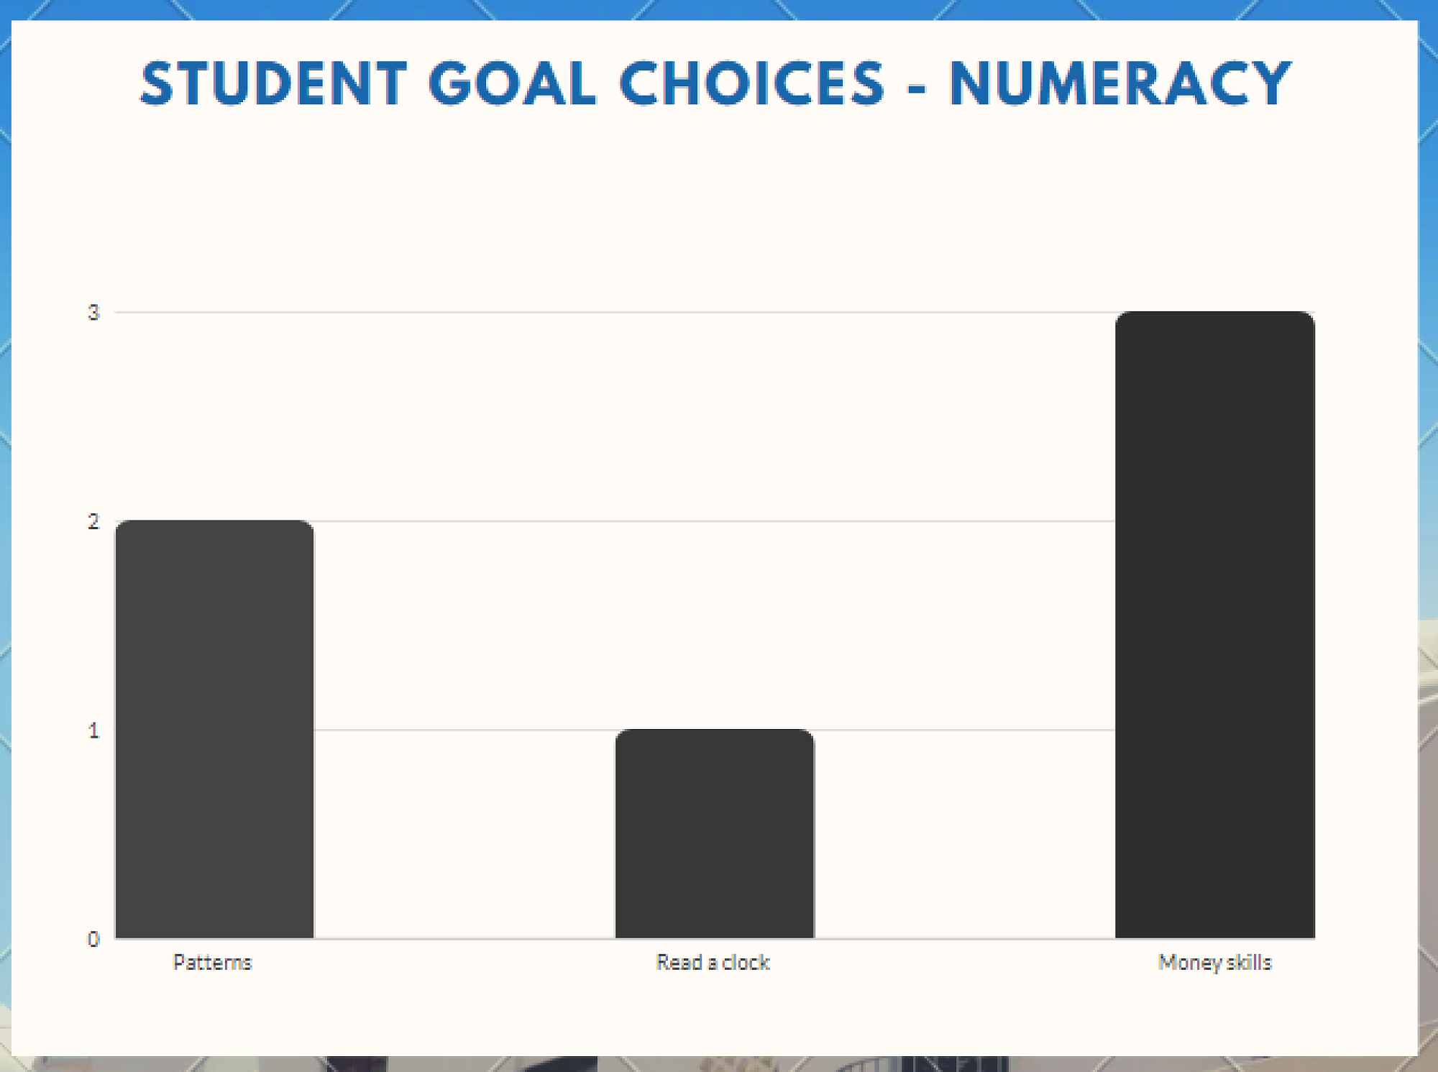
Task: Click the hyphen in the chart title
Action: point(917,89)
